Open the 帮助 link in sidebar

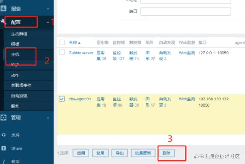click(15, 162)
